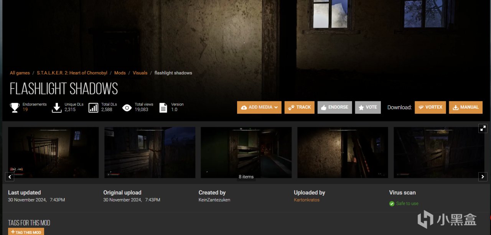This screenshot has width=491, height=235.
Task: Click the Total views eye icon
Action: 127,108
